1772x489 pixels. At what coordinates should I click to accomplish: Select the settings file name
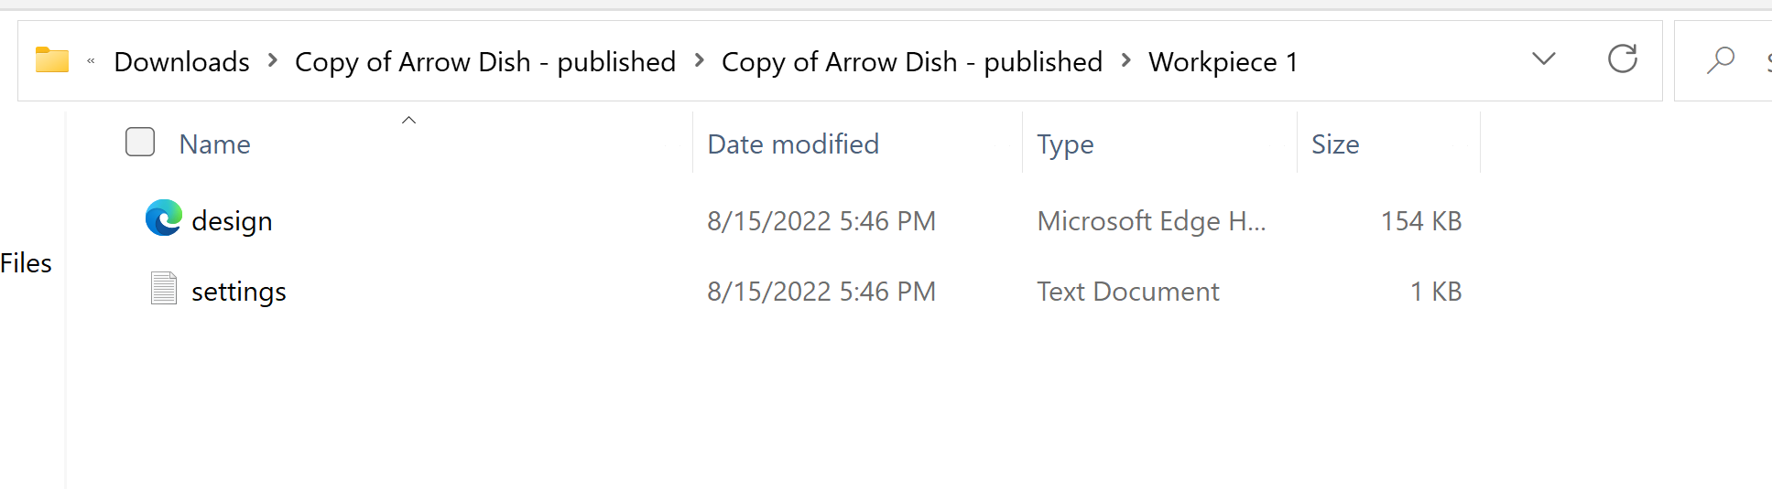239,292
